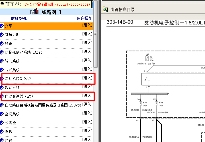The height and width of the screenshot is (142, 205).
Task: Click the icon beside 仪表板
Action: [2, 123]
